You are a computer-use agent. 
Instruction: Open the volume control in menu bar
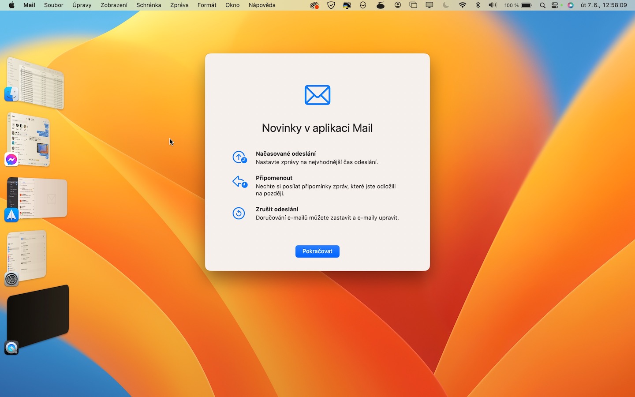coord(493,5)
